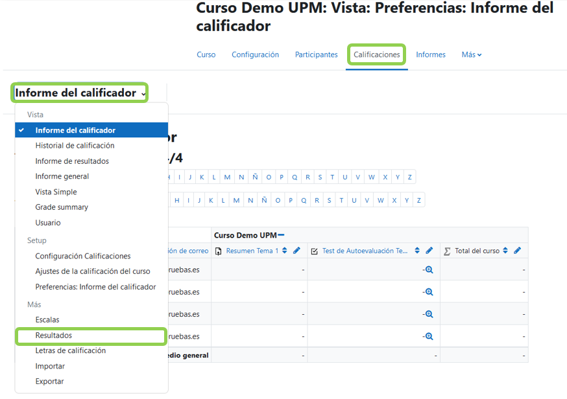Screen dimensions: 567x399
Task: Open the Informe del calificador view dropdown
Action: coord(79,93)
